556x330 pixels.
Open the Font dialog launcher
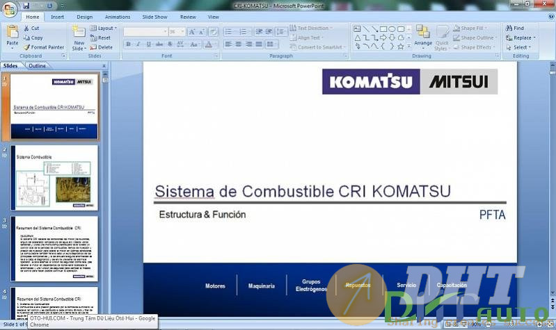216,56
